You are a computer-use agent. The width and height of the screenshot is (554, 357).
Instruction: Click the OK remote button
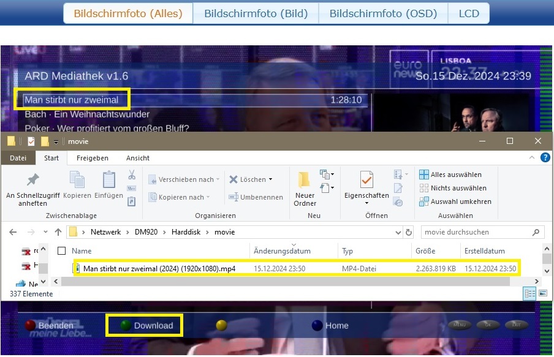point(488,325)
